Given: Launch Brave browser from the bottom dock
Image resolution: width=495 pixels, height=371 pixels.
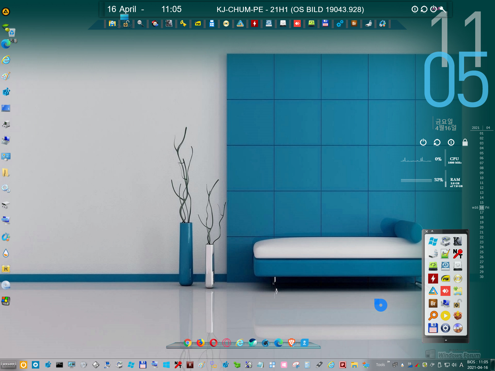Looking at the screenshot, I should click(x=291, y=343).
